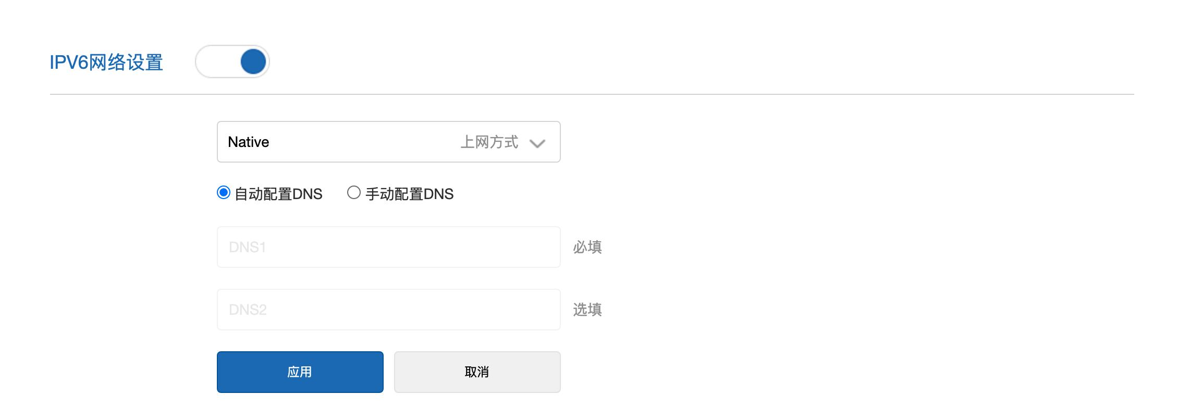The width and height of the screenshot is (1177, 419).
Task: Click the DNS2 input field
Action: tap(388, 309)
